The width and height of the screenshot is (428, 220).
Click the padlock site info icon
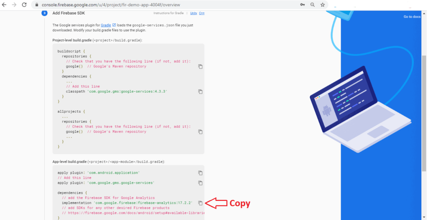tap(37, 5)
